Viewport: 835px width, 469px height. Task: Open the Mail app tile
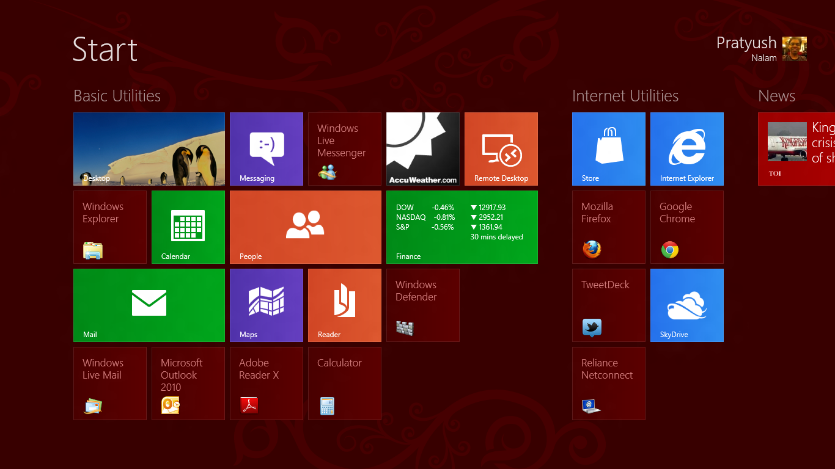tap(149, 305)
